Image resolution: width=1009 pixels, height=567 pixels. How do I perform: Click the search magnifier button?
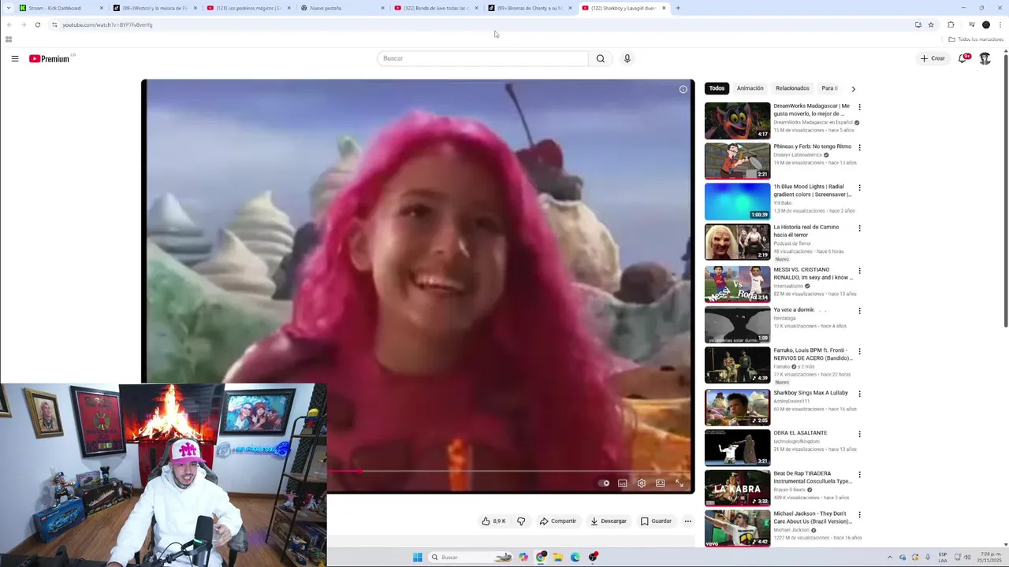click(x=601, y=58)
